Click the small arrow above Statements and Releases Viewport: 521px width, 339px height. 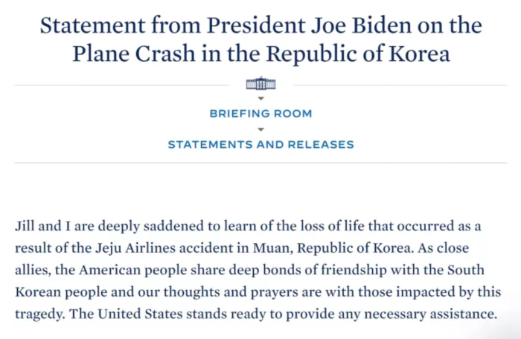[x=260, y=129]
